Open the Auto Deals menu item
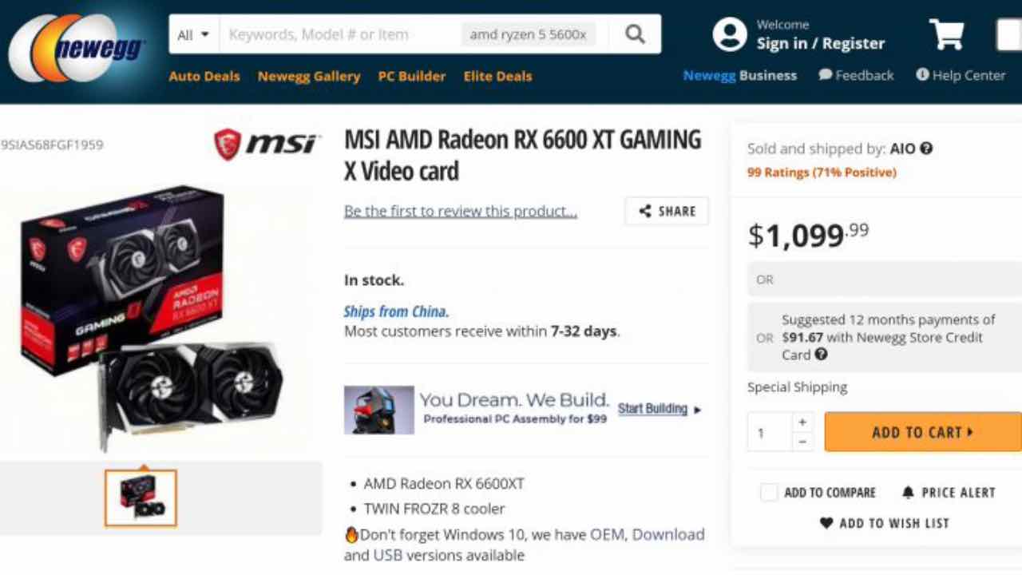The width and height of the screenshot is (1022, 575). 204,76
